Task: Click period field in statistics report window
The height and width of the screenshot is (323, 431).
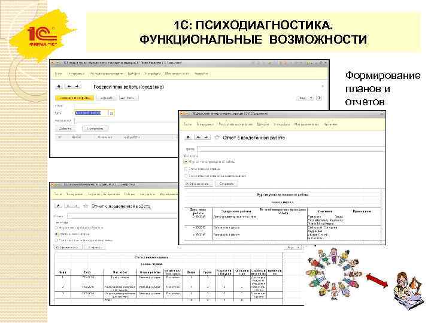Action: [123, 216]
